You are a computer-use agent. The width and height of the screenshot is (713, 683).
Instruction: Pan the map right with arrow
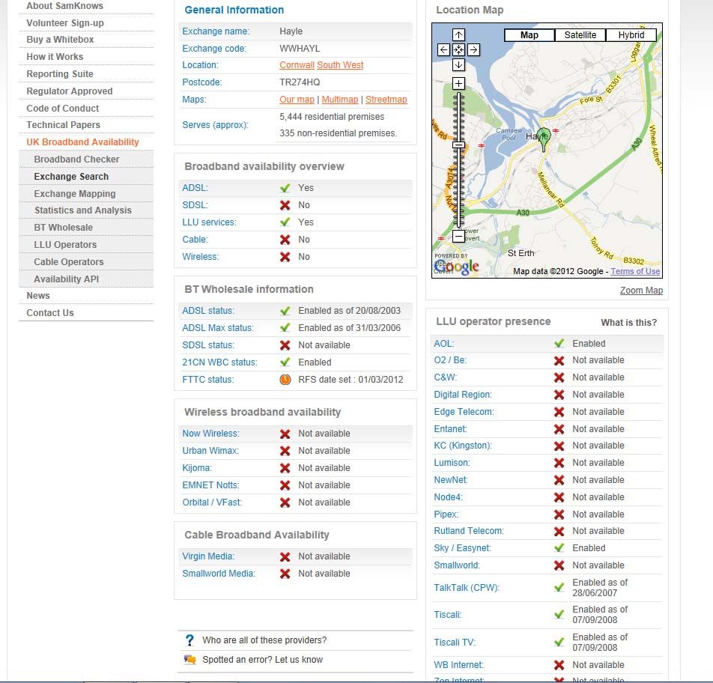pos(473,50)
